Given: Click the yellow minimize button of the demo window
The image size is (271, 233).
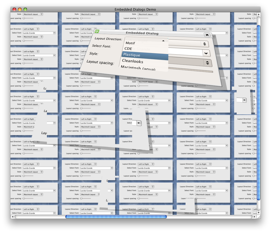Looking at the screenshot, I should click(20, 9).
